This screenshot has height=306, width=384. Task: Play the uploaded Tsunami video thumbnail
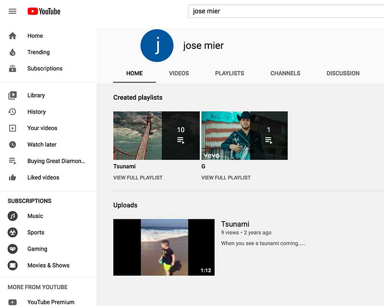(164, 247)
